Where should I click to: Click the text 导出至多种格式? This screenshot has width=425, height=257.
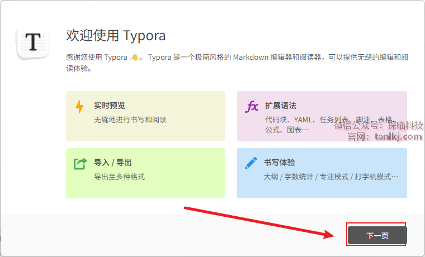click(x=119, y=177)
